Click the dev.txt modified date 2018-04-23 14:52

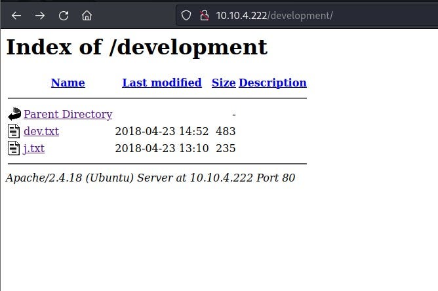161,131
